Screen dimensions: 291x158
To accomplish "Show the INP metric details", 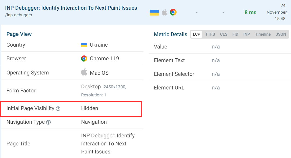I will point(247,34).
